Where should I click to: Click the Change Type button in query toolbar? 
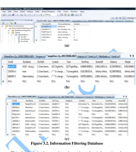pyautogui.click(x=131, y=18)
